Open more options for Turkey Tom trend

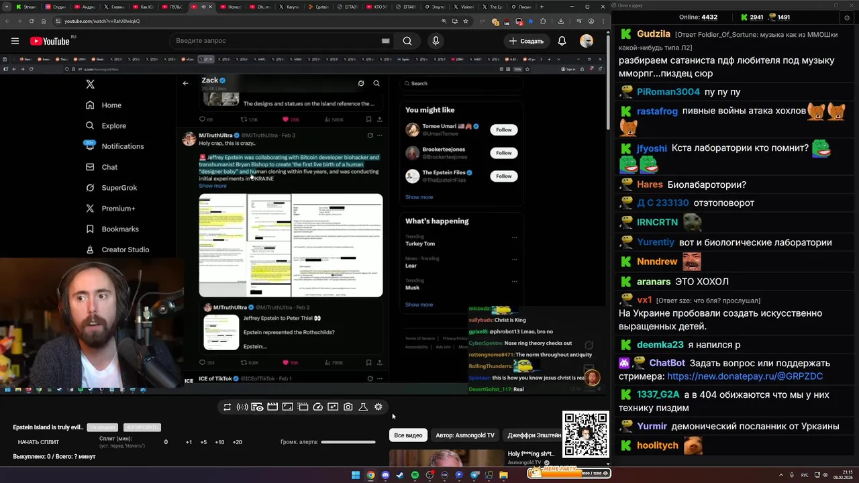pos(515,237)
